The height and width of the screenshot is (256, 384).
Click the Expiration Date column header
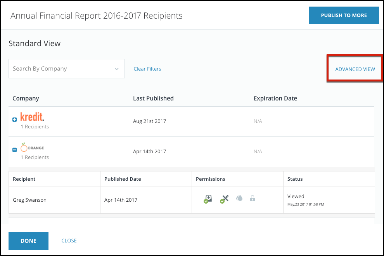coord(275,98)
